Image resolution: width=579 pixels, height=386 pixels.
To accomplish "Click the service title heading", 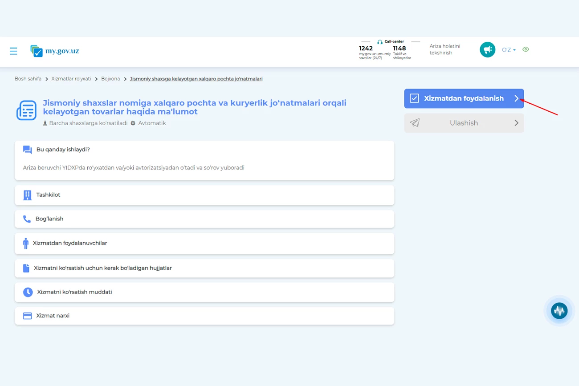I will (x=195, y=107).
